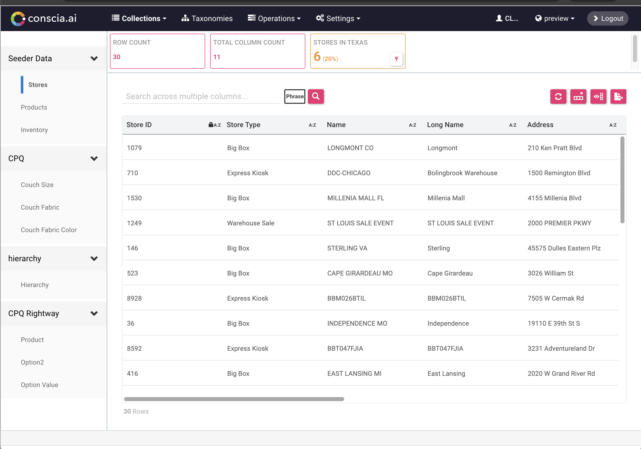Sort by Store ID using A:Z icon
Viewport: 641px width, 449px height.
click(x=217, y=125)
